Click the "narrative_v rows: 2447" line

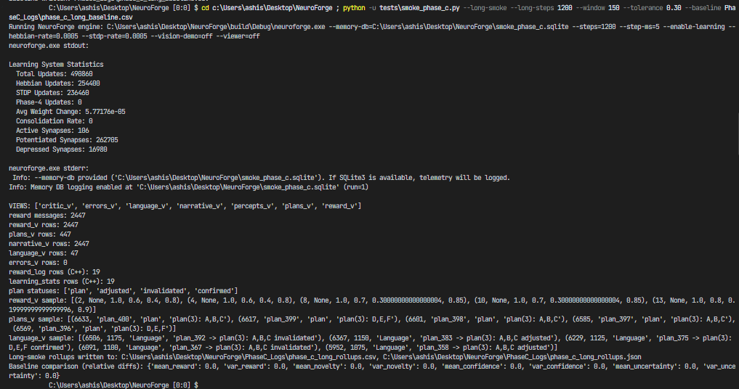49,243
